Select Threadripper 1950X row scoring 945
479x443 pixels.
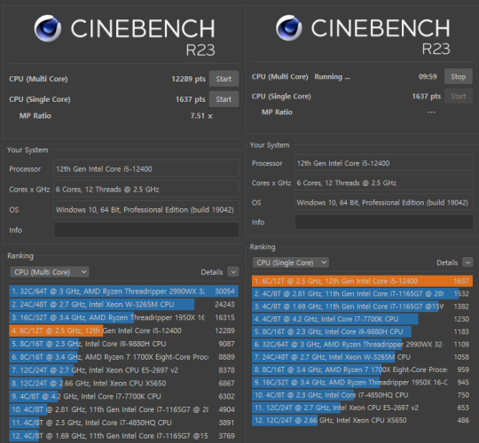click(x=362, y=382)
